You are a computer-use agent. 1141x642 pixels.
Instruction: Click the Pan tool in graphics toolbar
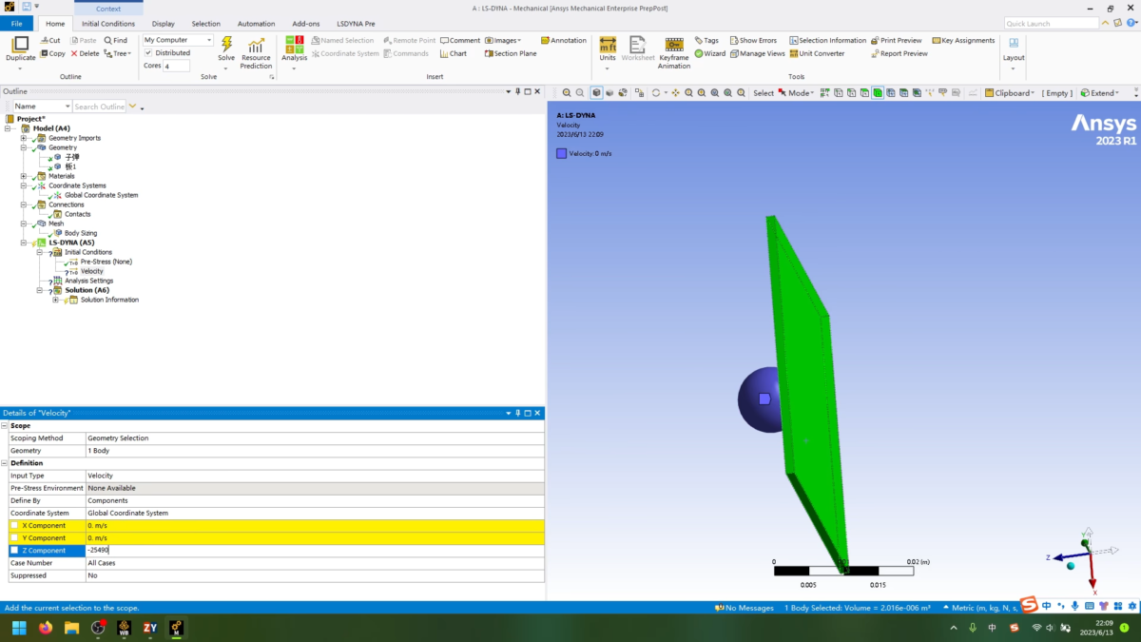[x=675, y=93]
